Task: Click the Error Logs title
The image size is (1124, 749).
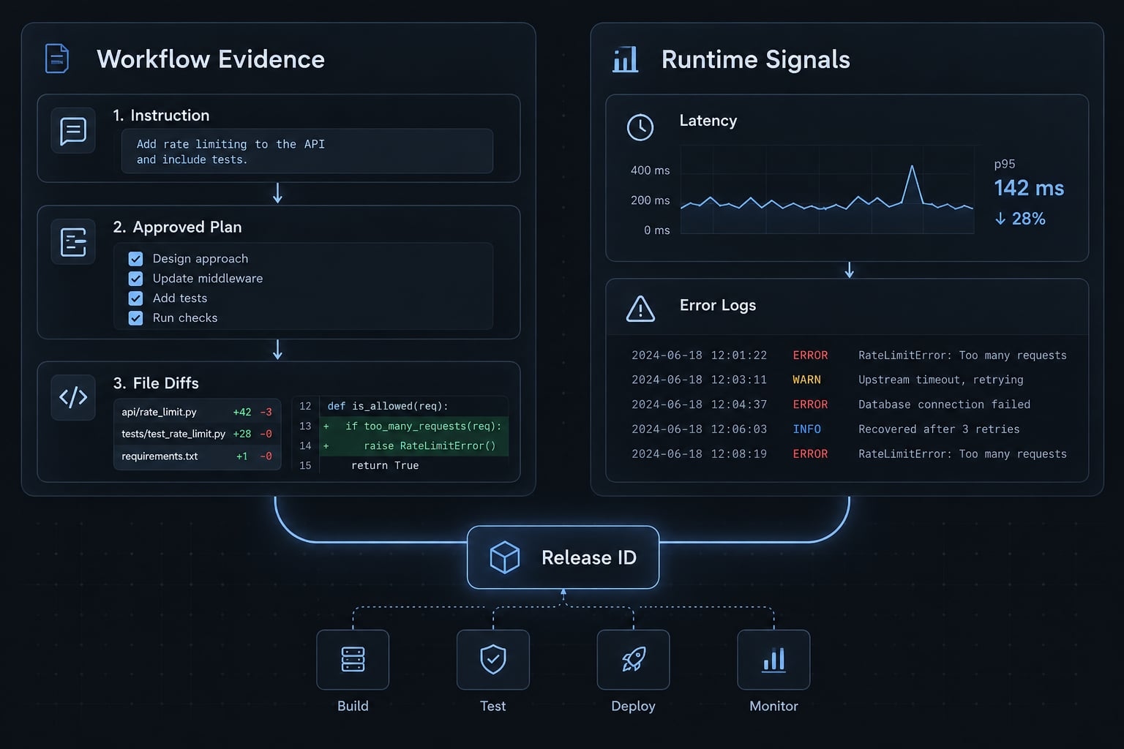Action: (x=718, y=306)
